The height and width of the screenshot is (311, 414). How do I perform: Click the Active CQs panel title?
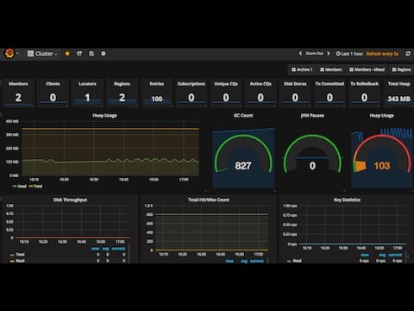pyautogui.click(x=260, y=84)
